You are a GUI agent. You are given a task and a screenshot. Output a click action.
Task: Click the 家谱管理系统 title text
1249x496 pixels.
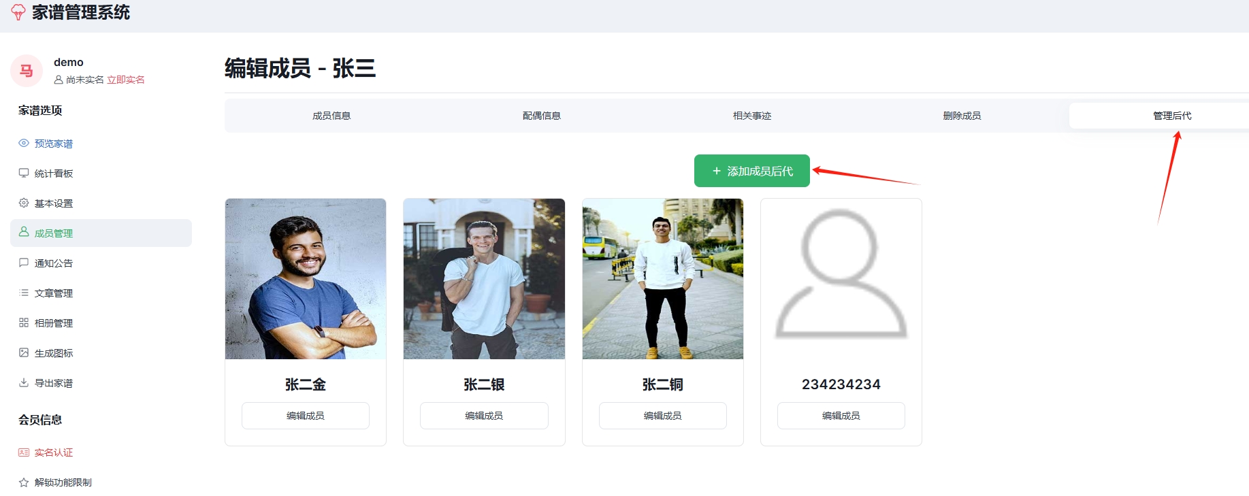pos(81,12)
